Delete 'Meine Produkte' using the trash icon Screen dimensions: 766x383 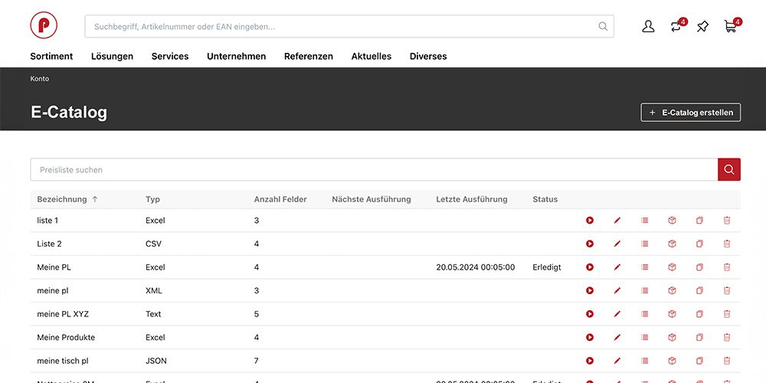727,338
